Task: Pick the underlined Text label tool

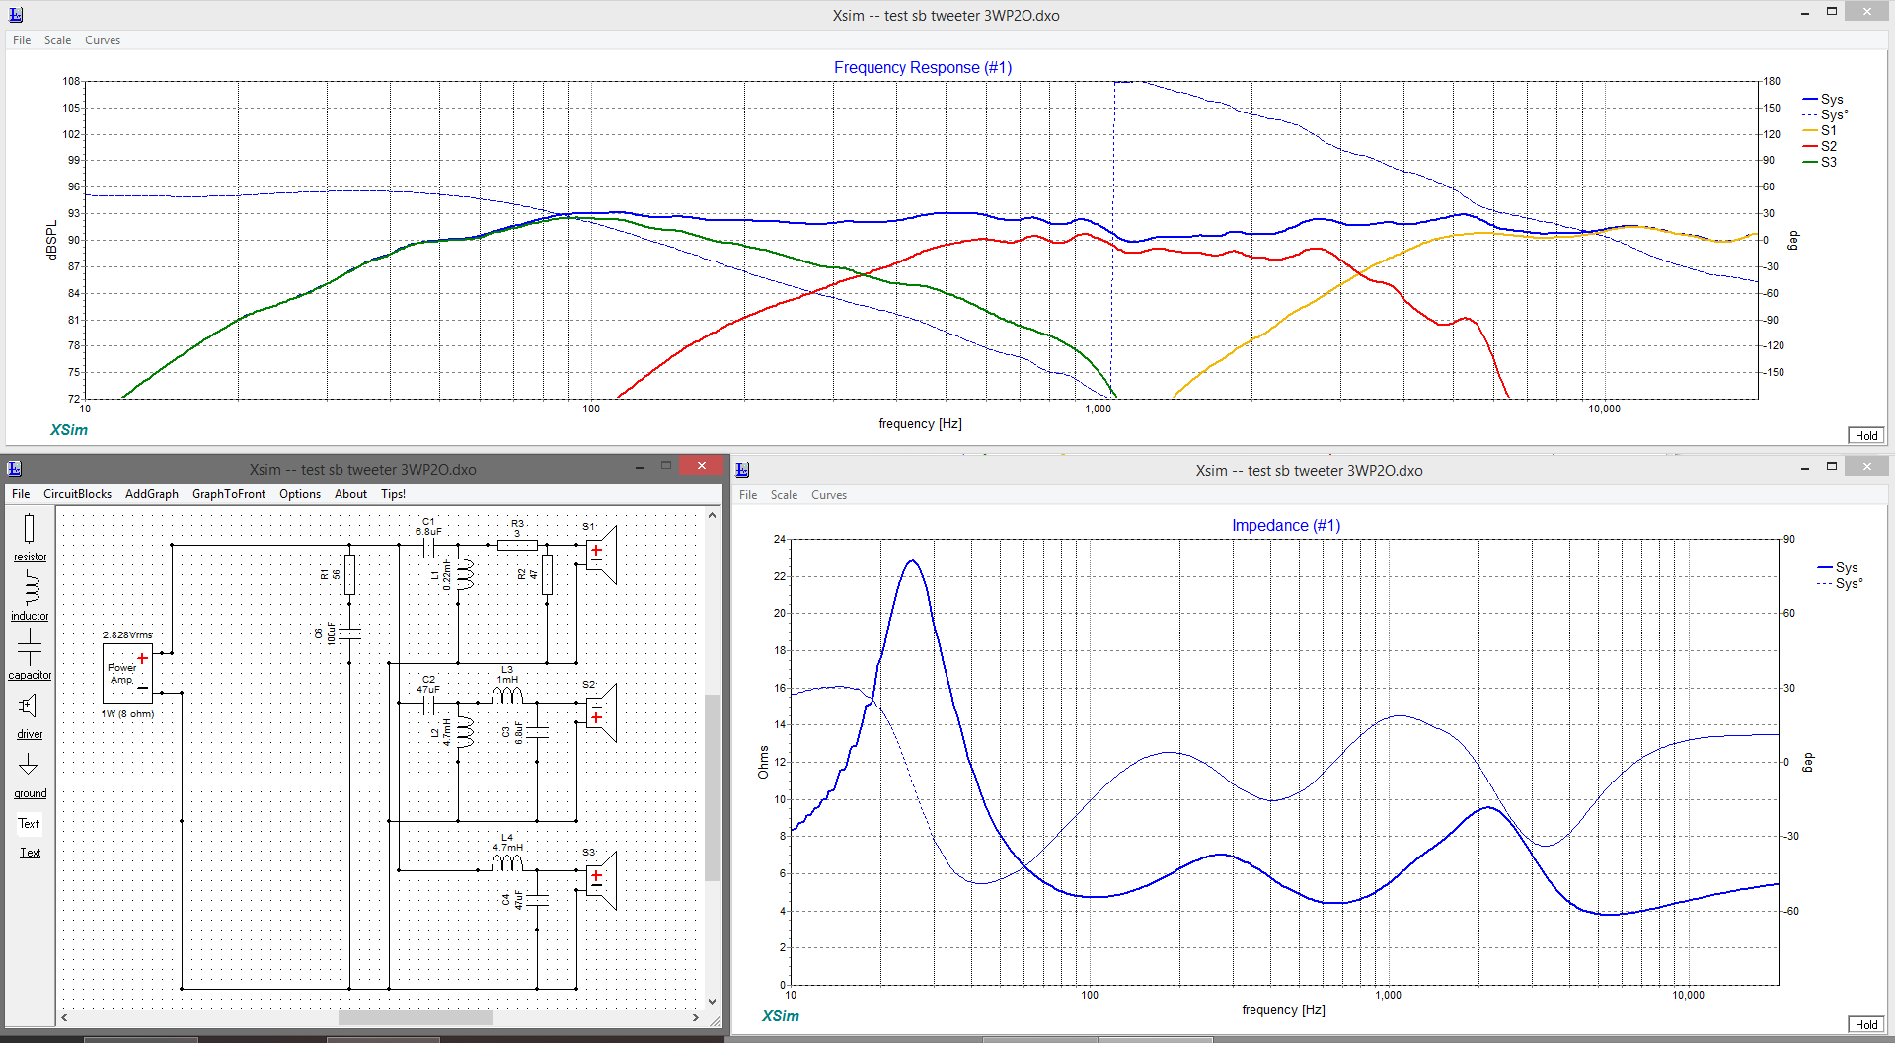Action: (31, 853)
